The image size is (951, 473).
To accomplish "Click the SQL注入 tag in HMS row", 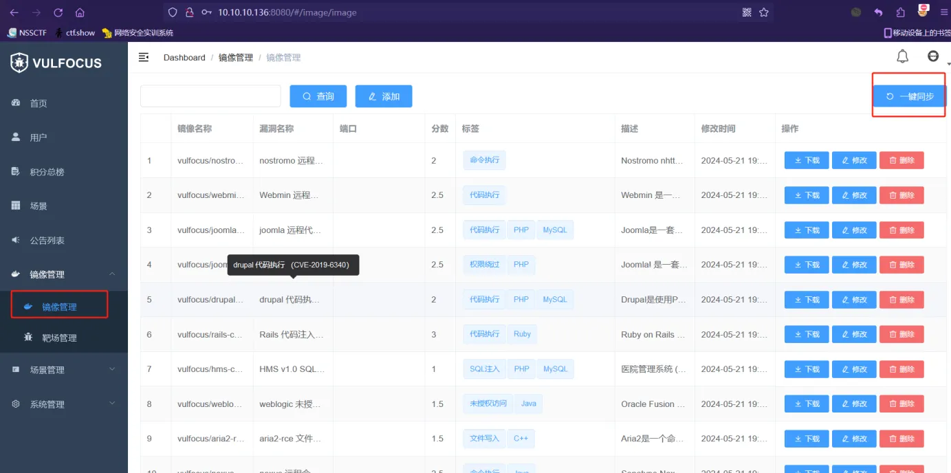I will [x=485, y=369].
